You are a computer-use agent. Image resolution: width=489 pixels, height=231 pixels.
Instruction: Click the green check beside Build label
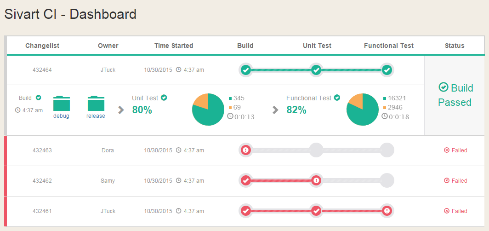tap(39, 98)
